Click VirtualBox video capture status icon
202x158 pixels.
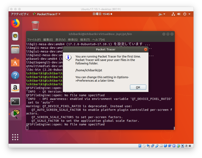[169, 146]
